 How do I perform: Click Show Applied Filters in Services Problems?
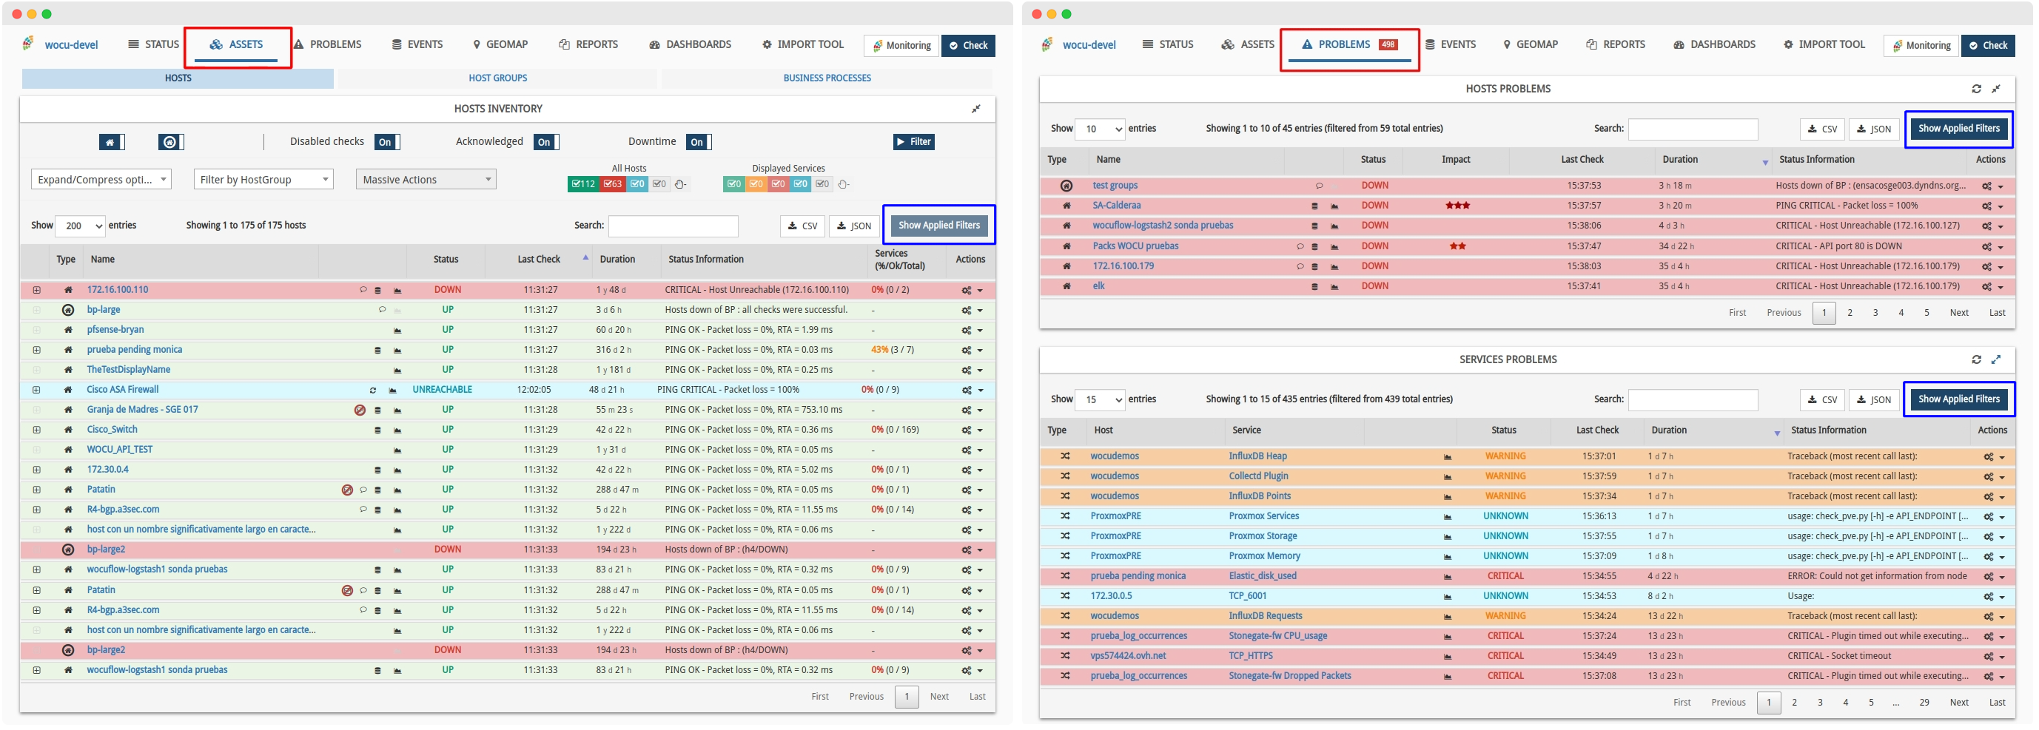(1958, 400)
